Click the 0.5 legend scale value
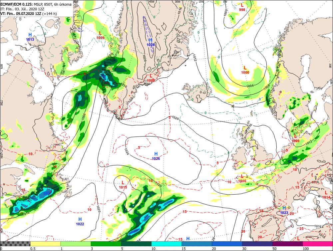This screenshot has width=333, height=251. 33,249
